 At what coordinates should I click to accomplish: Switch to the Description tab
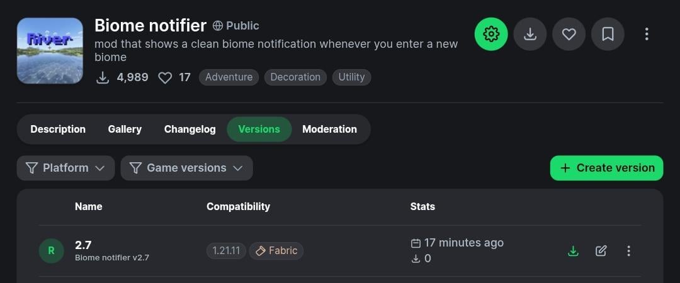[58, 129]
